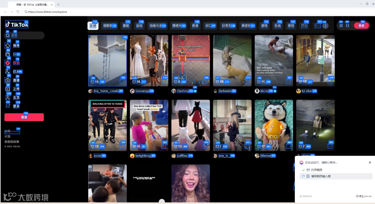Open the 推荐 home icon
The width and height of the screenshot is (375, 204).
[x=8, y=46]
